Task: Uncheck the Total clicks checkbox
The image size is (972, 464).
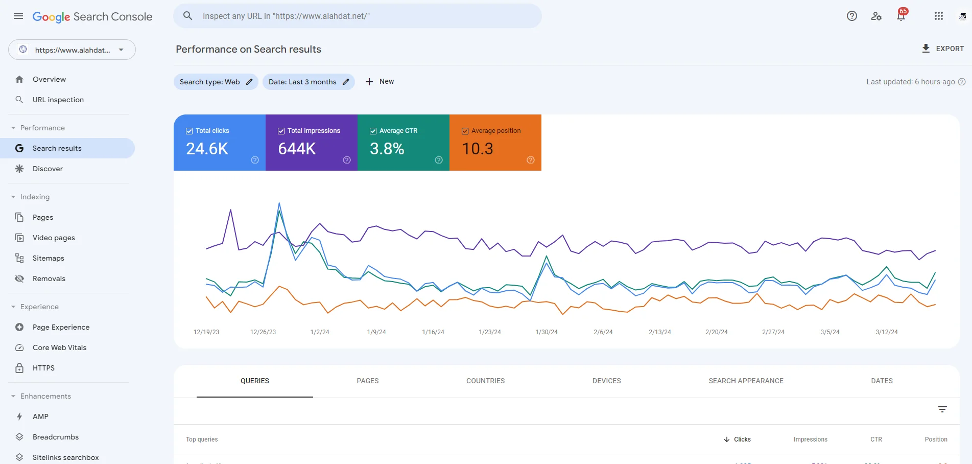Action: click(189, 131)
